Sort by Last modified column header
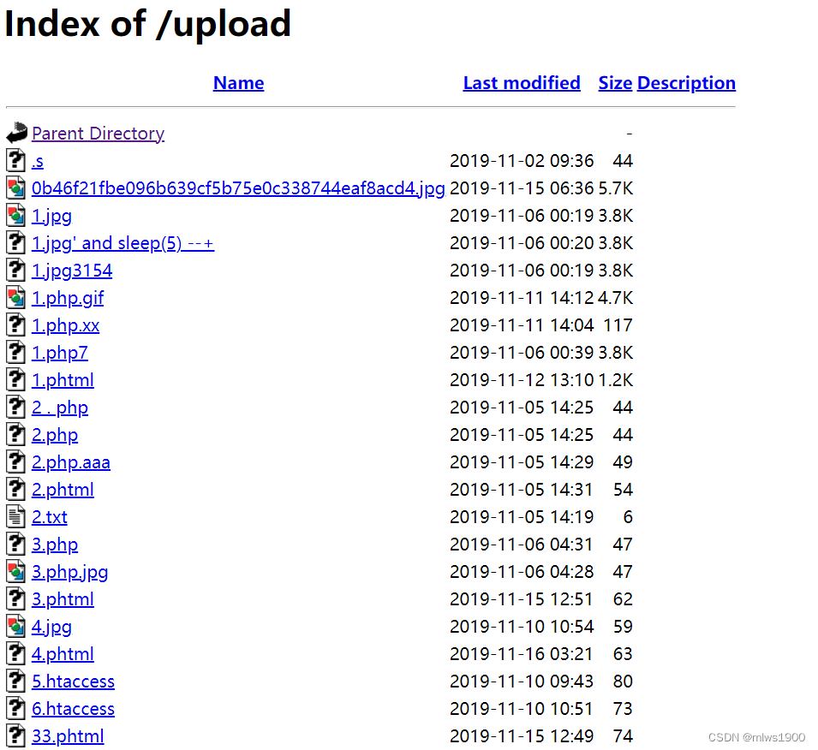The width and height of the screenshot is (818, 750). [x=522, y=83]
